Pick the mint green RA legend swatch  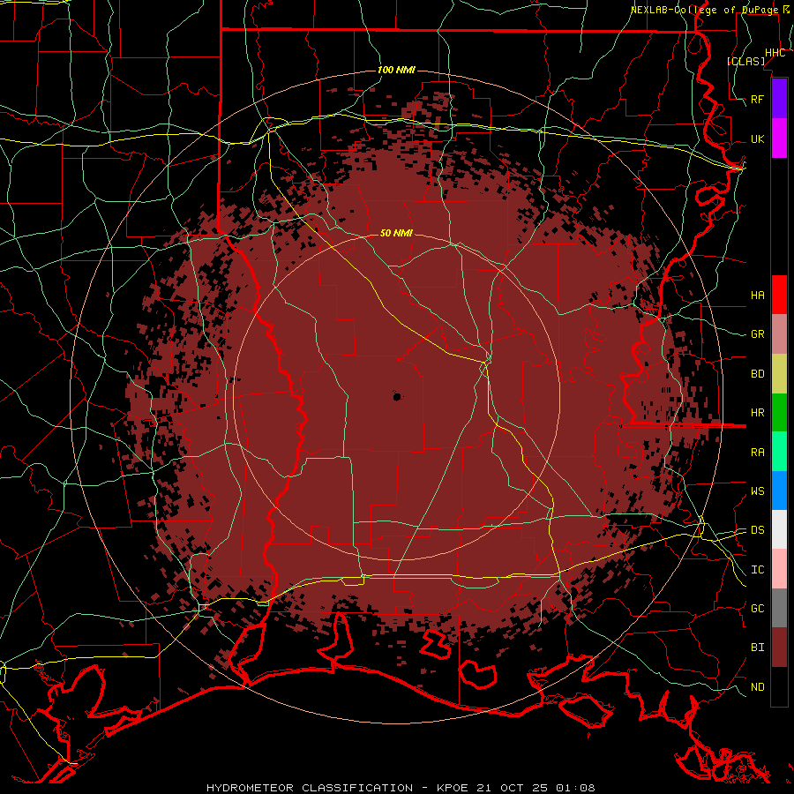coord(779,452)
